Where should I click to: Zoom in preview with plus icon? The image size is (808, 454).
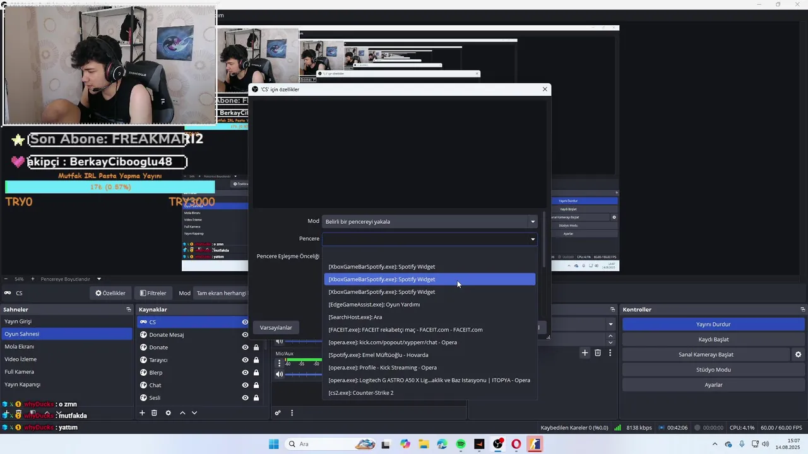click(33, 279)
